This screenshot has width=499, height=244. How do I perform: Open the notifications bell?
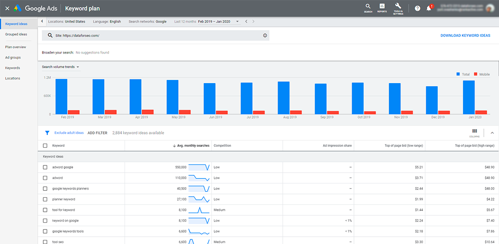tap(429, 8)
